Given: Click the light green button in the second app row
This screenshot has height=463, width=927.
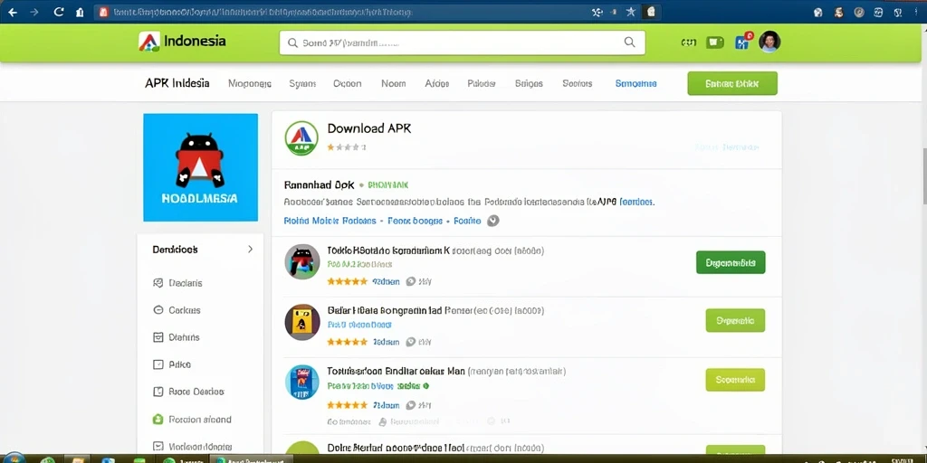Looking at the screenshot, I should (x=735, y=321).
